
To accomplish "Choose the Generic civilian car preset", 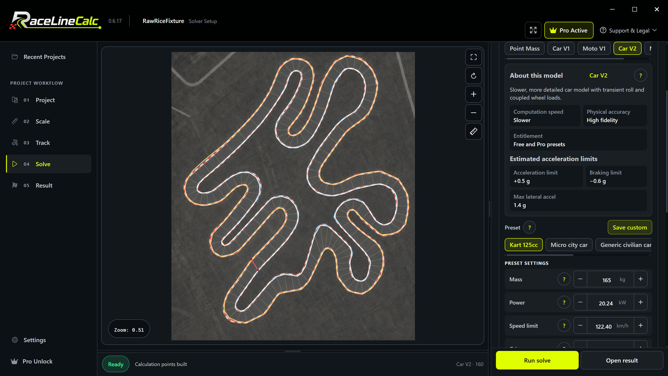I will click(x=623, y=245).
